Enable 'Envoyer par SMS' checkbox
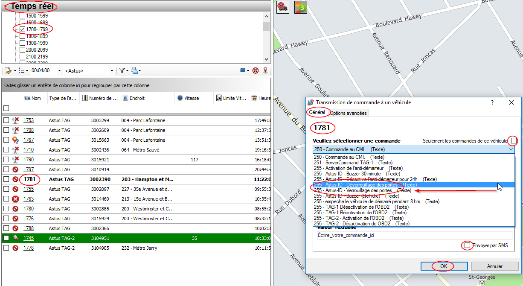Screen dimensions: 523x286 (468, 245)
